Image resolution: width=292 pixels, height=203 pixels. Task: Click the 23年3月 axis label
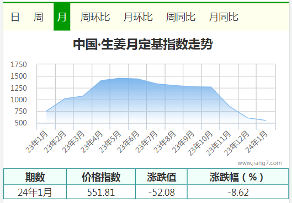pos(73,142)
